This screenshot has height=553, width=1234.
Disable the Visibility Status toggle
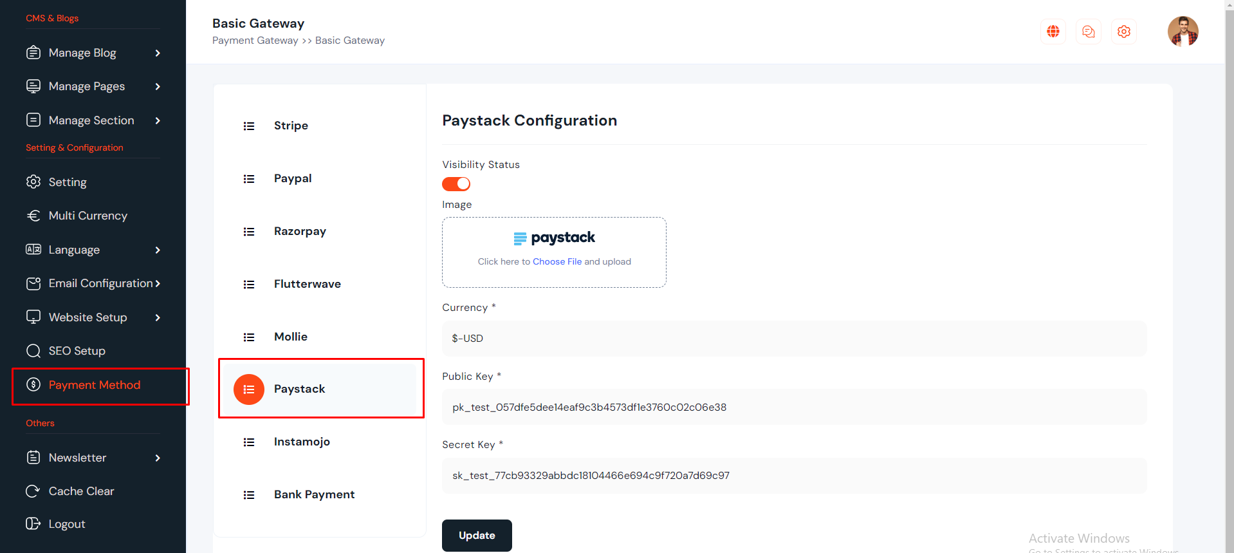[x=456, y=184]
